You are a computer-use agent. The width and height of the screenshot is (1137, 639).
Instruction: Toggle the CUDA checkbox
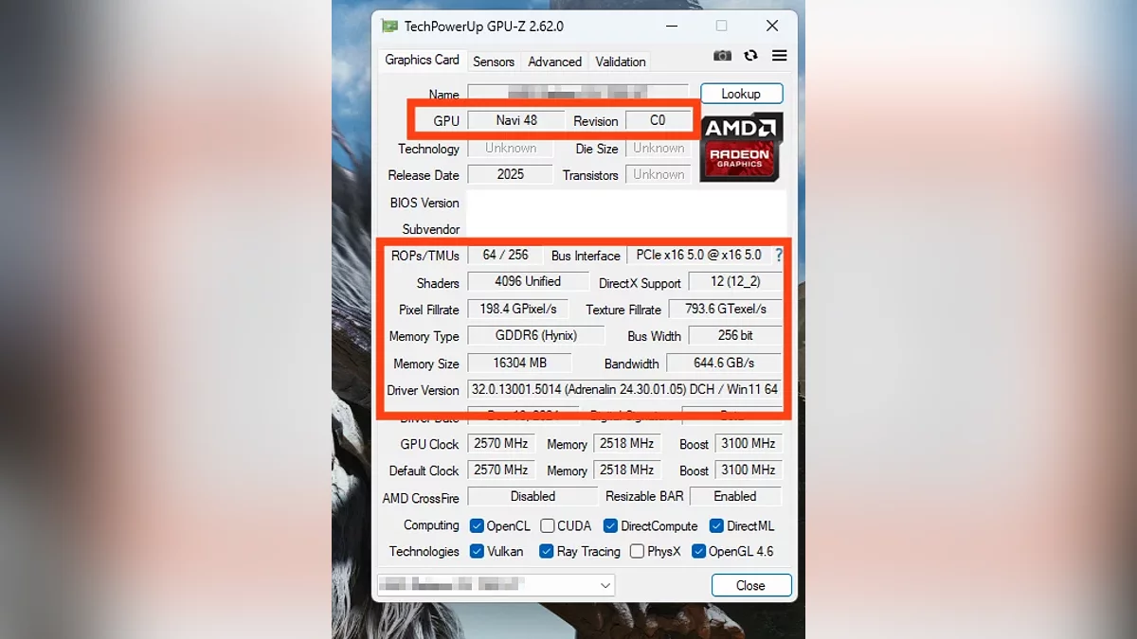[x=548, y=525]
